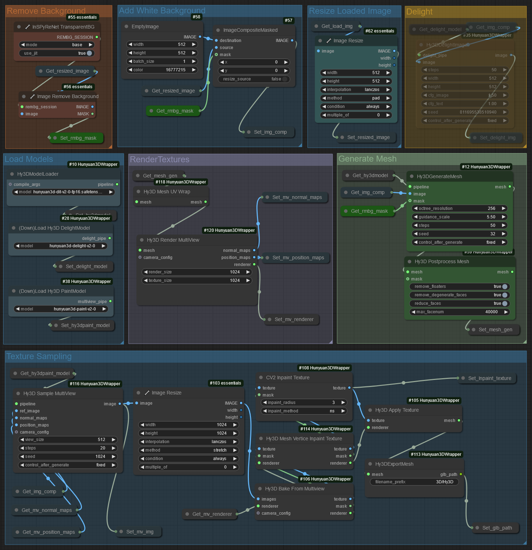This screenshot has height=550, width=532.
Task: Open control_after_generate dropdown in Hy3DGenerateMesh
Action: [460, 242]
